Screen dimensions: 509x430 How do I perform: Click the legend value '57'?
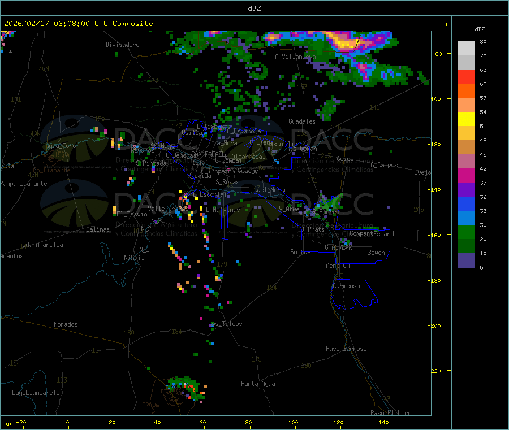tap(483, 98)
